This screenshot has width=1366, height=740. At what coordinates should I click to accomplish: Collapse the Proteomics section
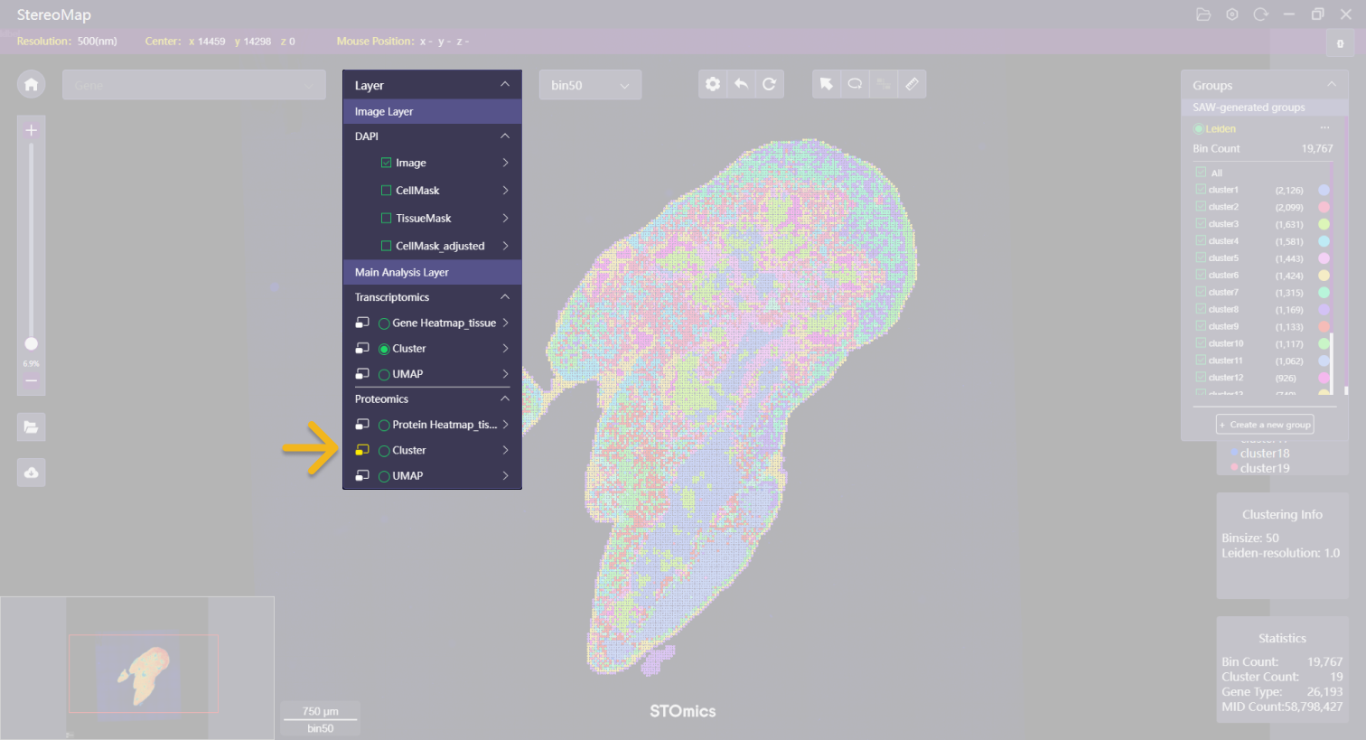click(x=505, y=398)
